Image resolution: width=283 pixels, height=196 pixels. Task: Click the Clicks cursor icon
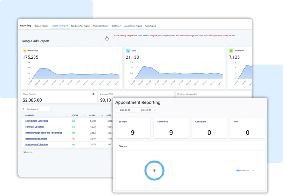(128, 51)
